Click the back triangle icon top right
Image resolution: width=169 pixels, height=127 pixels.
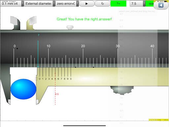pyautogui.click(x=161, y=5)
